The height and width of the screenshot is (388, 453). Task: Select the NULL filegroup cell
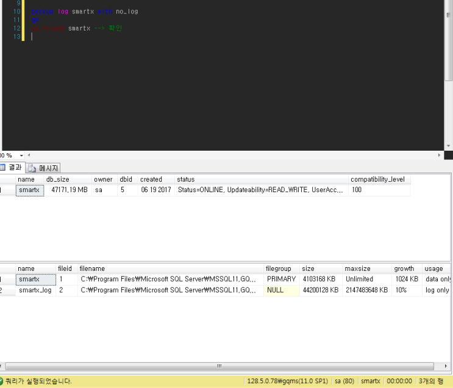coord(282,290)
